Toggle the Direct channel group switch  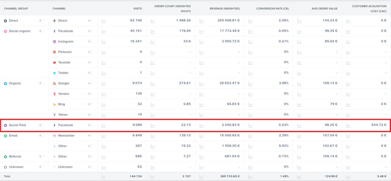pos(41,21)
